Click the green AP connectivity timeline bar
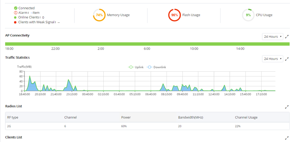The image size is (294, 142). pyautogui.click(x=147, y=44)
